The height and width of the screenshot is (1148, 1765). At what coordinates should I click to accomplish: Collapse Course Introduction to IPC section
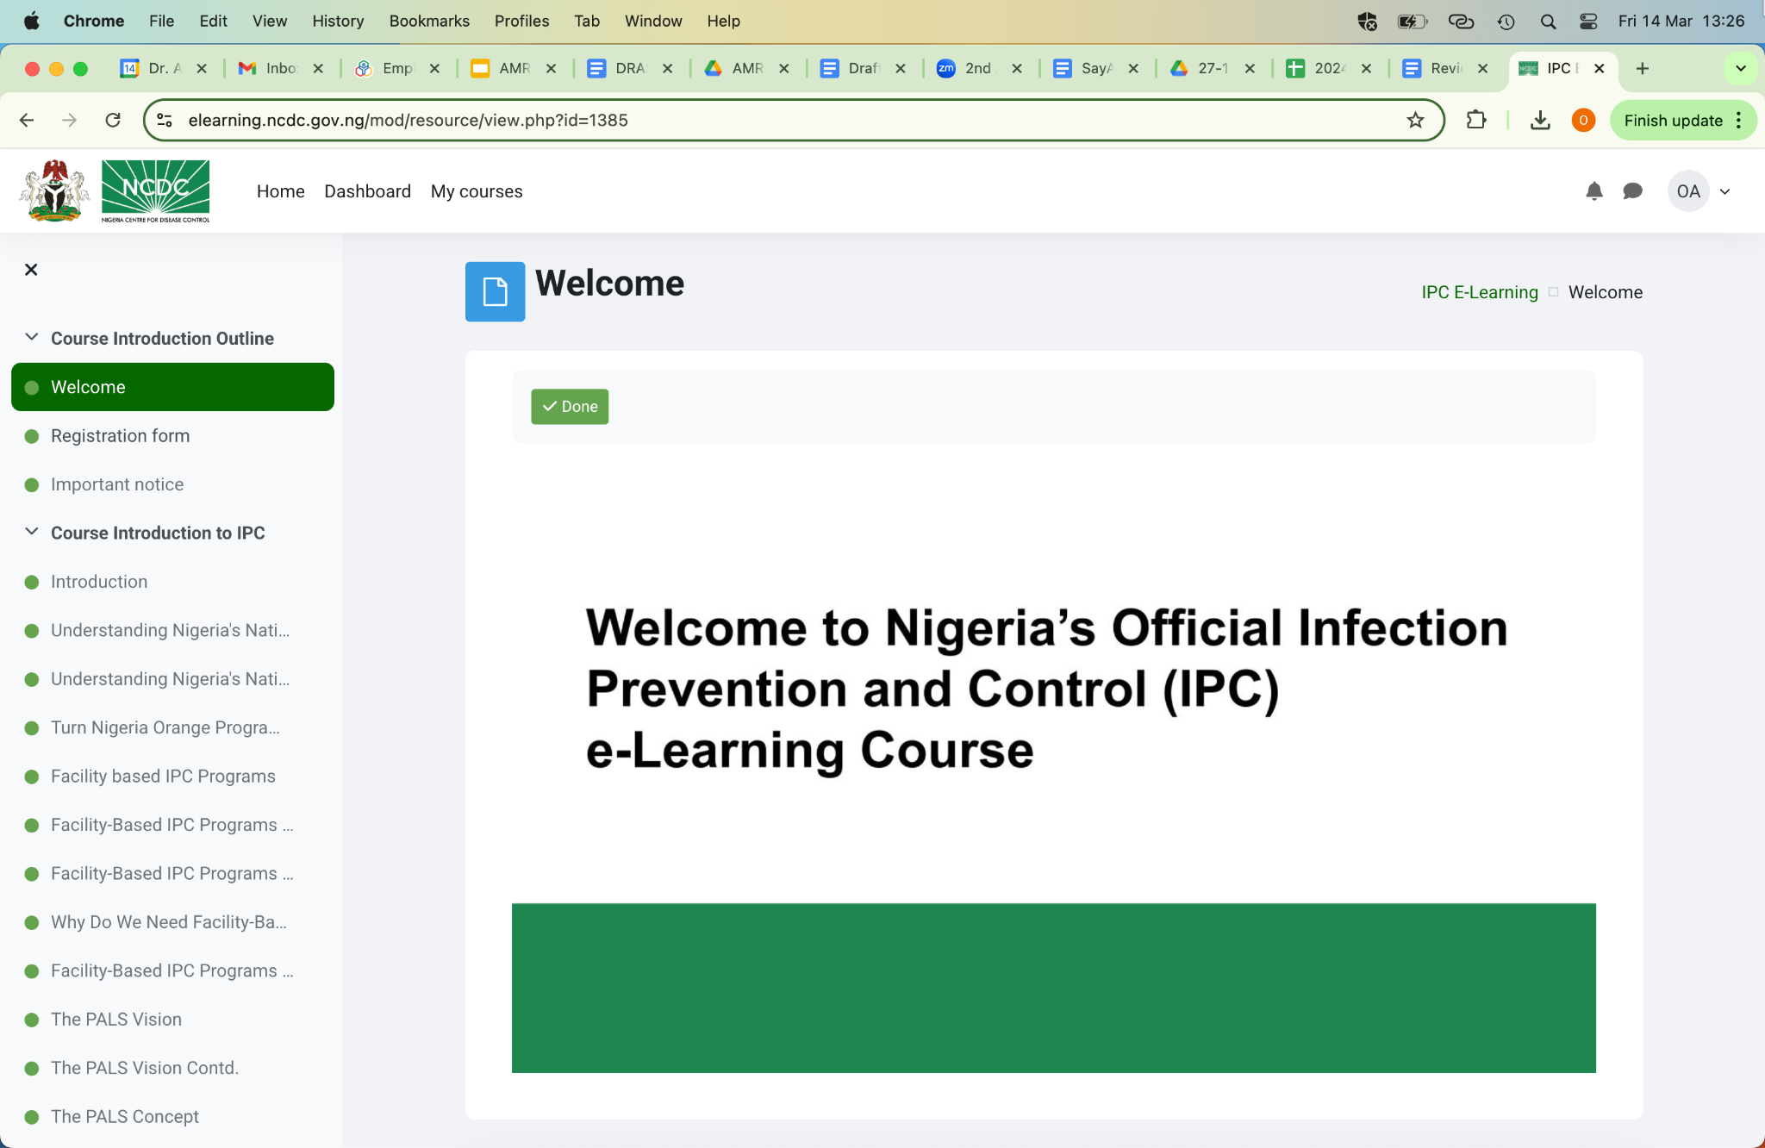[32, 532]
